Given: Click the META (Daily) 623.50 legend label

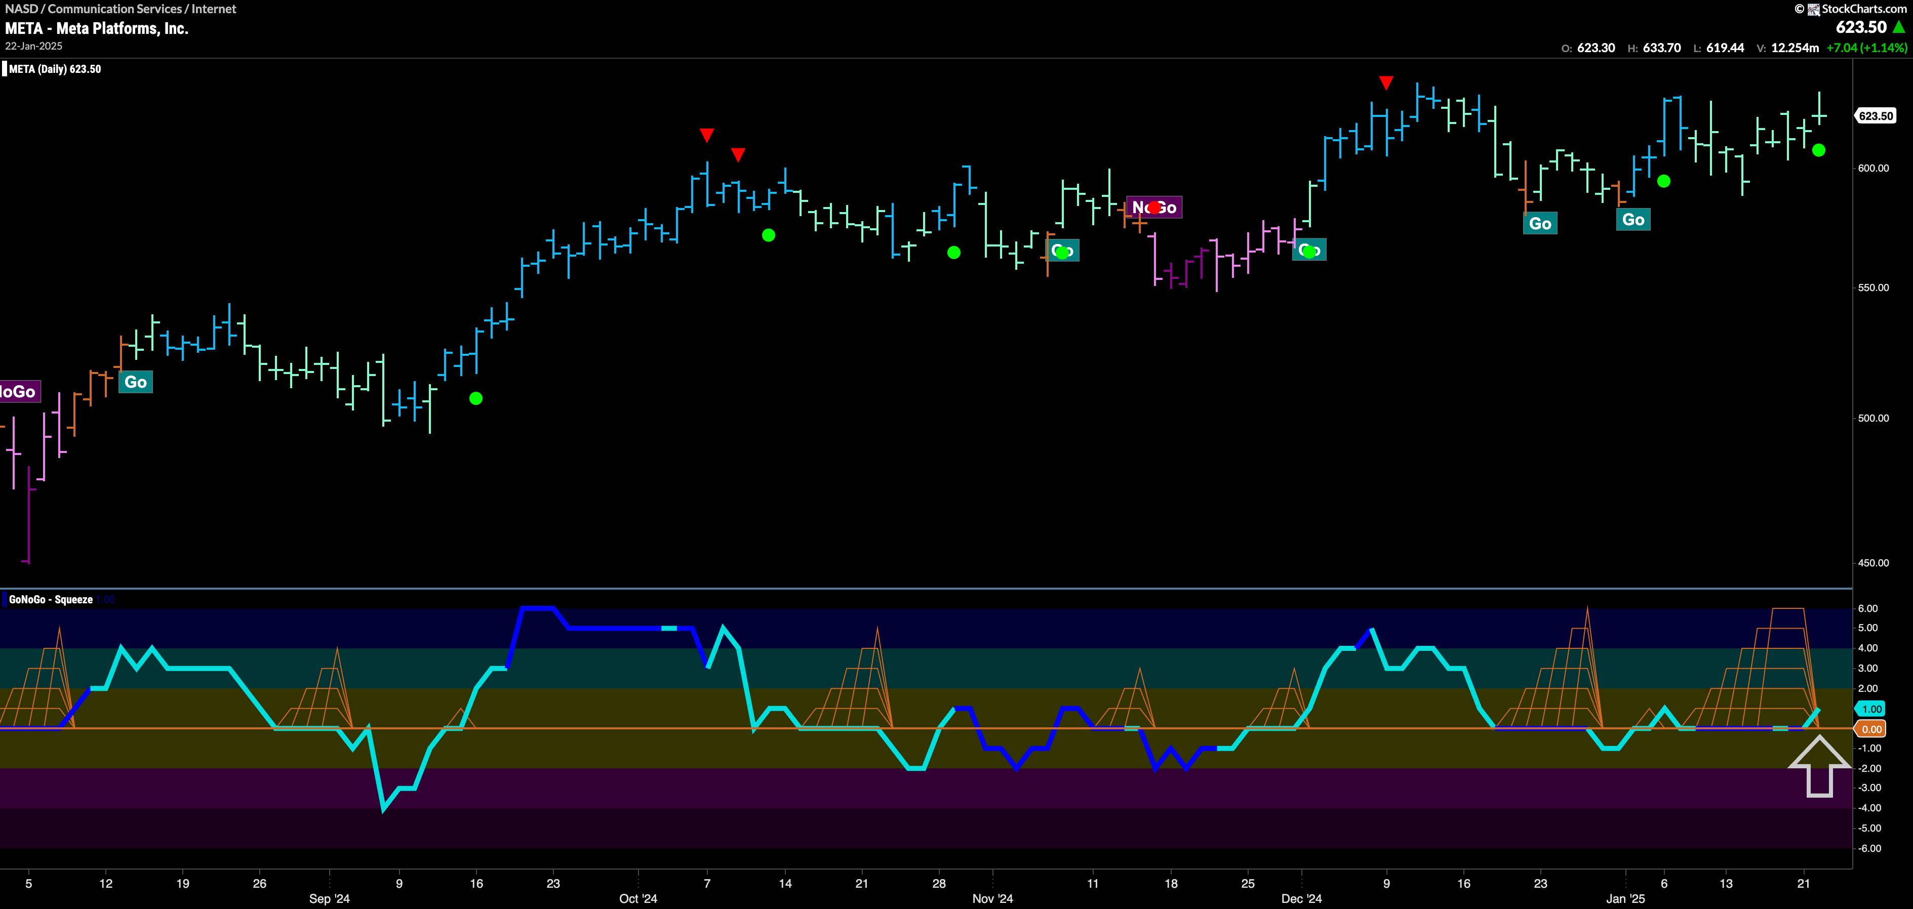Looking at the screenshot, I should 55,69.
